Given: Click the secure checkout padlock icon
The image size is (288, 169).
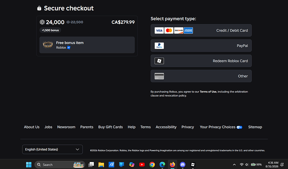Looking at the screenshot, I should (x=39, y=8).
